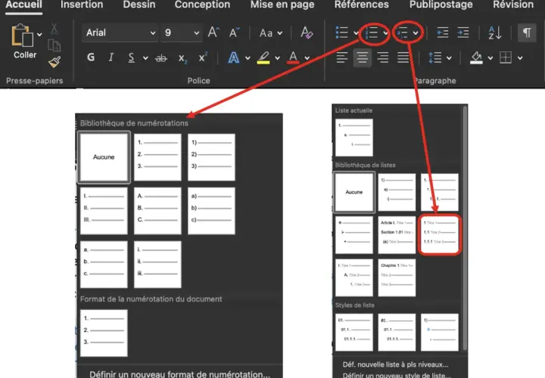The height and width of the screenshot is (378, 545).
Task: Choose the a) b) c) numbering format
Action: tap(211, 211)
